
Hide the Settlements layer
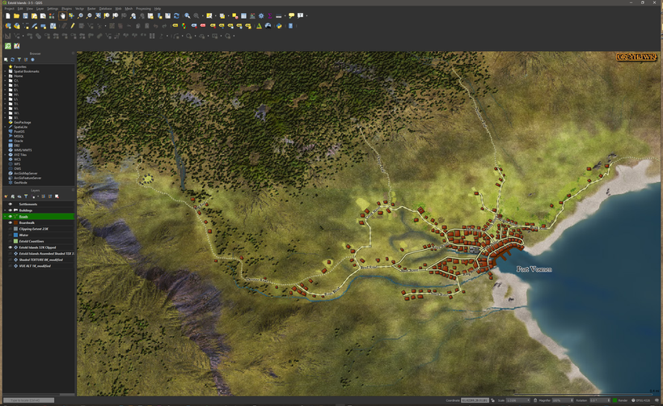11,204
